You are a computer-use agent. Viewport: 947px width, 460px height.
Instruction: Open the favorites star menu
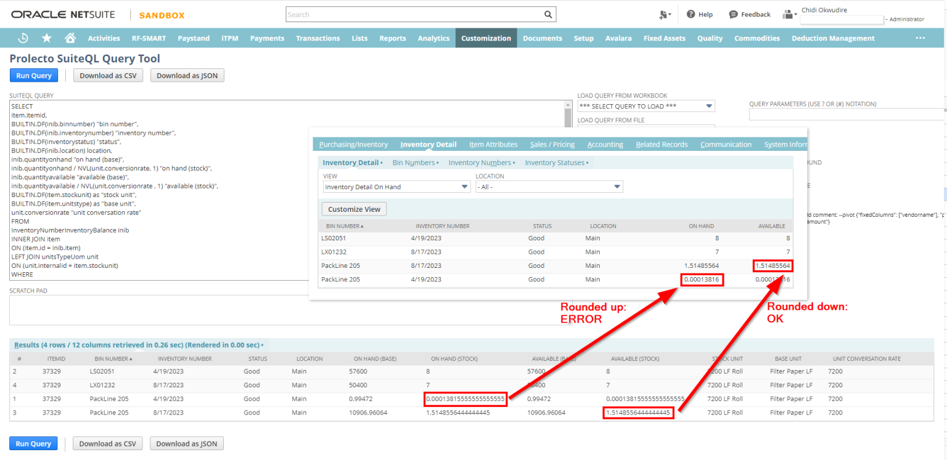[x=46, y=38]
